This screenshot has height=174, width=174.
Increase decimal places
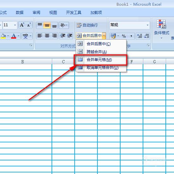pyautogui.click(x=140, y=36)
